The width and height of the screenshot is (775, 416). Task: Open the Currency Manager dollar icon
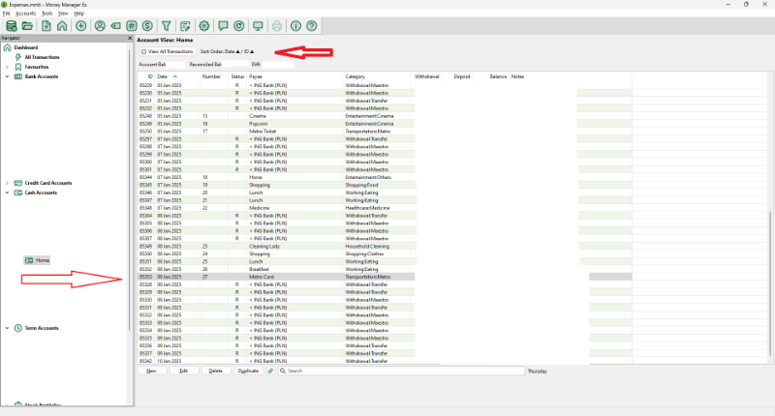[x=147, y=26]
